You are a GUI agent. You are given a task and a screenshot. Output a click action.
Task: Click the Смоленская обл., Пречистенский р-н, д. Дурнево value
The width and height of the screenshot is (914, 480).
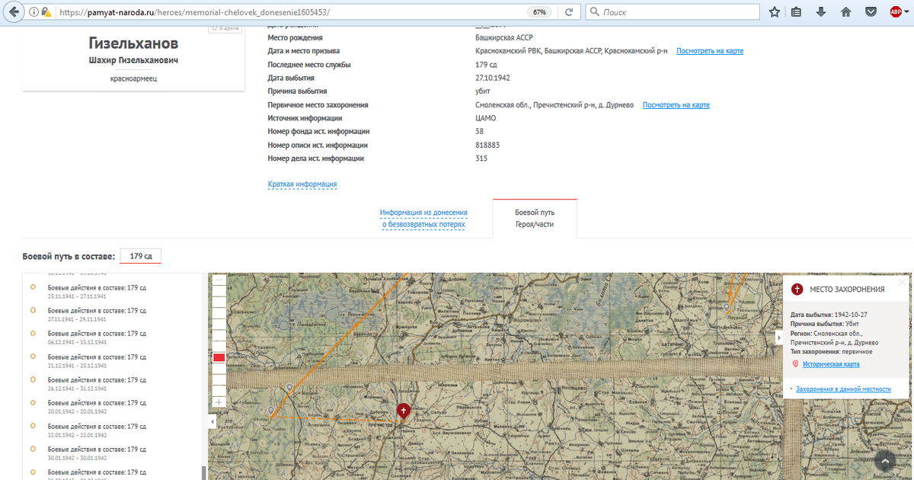tap(554, 105)
